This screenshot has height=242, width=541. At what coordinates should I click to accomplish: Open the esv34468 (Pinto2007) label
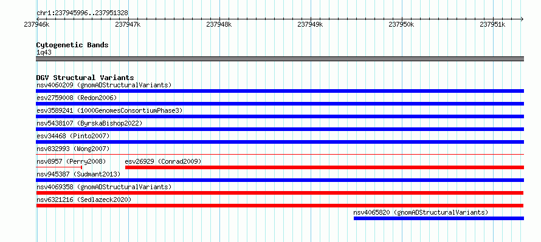point(73,136)
